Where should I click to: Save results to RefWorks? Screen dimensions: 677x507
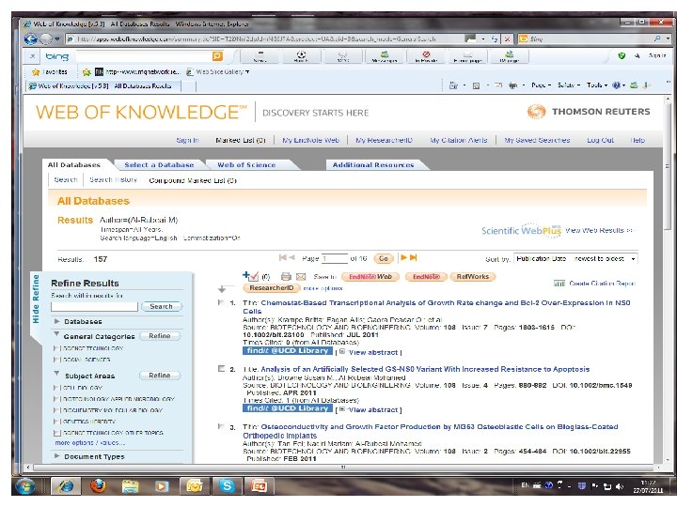472,277
